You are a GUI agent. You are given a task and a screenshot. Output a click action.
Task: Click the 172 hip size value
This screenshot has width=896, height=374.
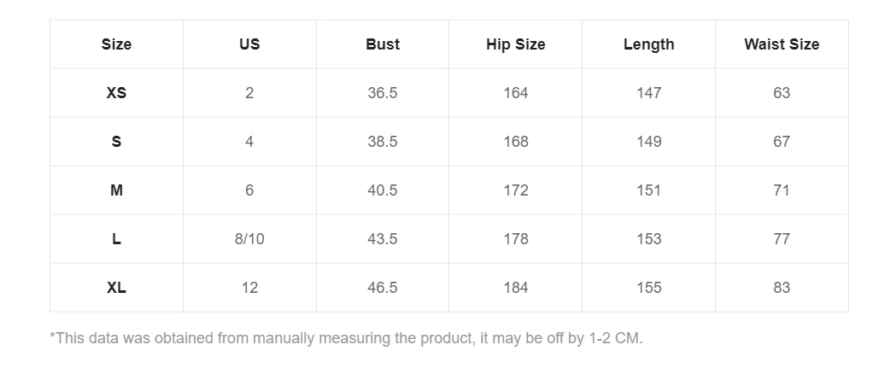point(515,190)
